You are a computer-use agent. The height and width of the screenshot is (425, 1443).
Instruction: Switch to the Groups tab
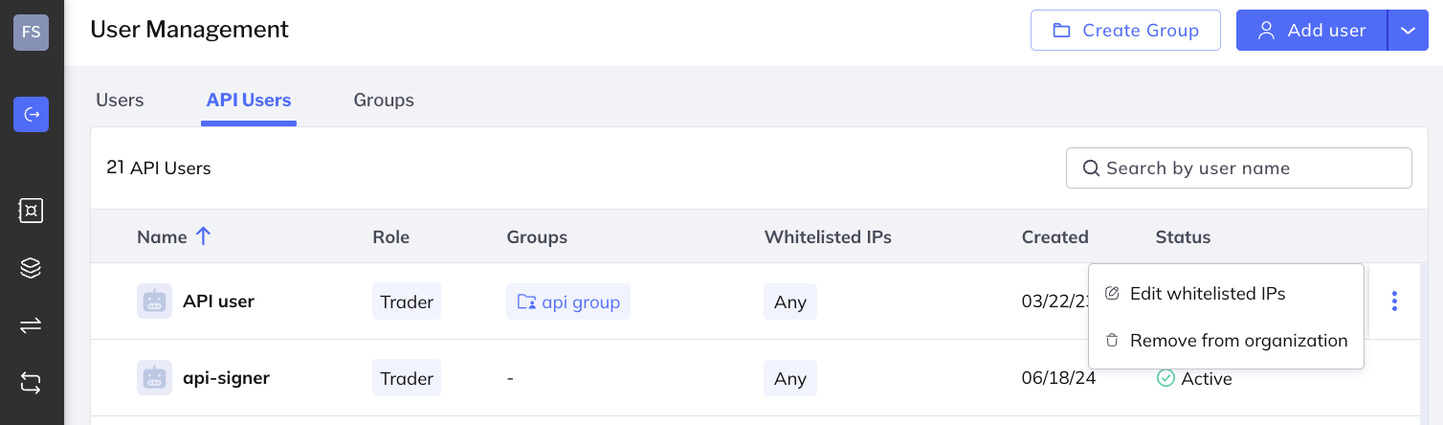coord(384,100)
